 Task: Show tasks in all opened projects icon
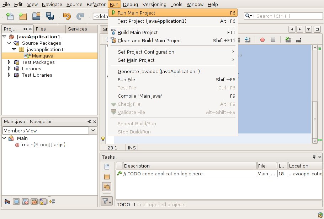pyautogui.click(x=107, y=186)
